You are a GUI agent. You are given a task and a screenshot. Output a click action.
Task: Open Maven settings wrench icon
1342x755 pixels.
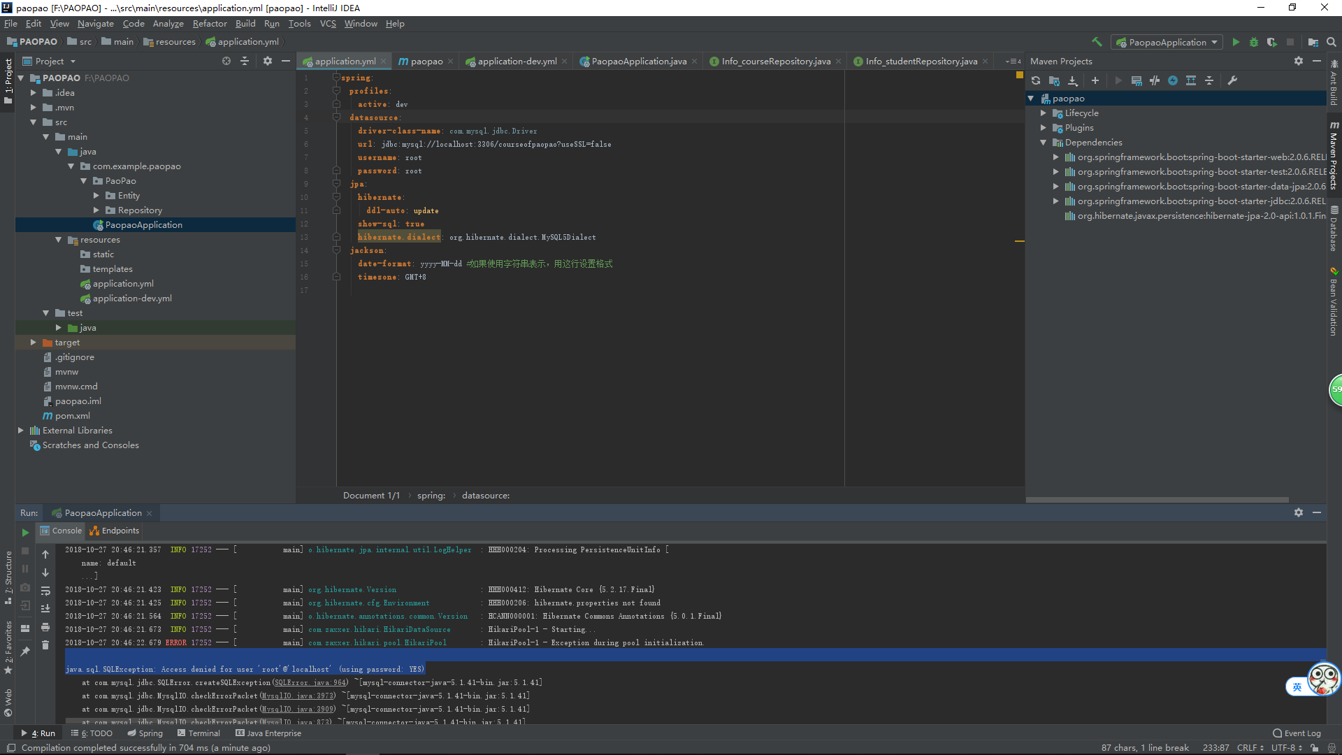1232,80
